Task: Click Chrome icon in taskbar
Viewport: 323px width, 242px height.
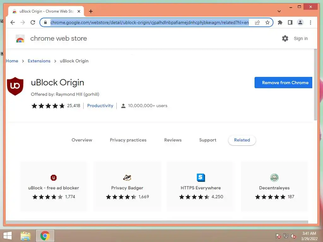Action: coord(45,236)
